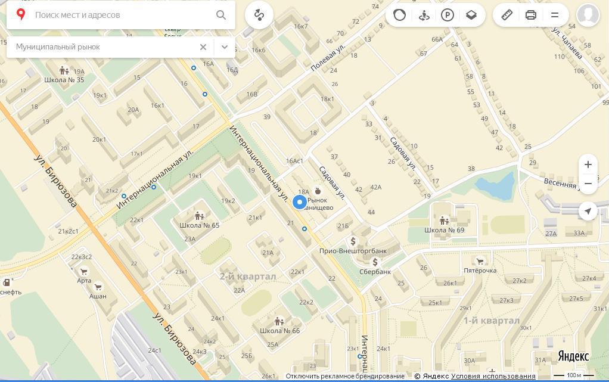Open the route builder button
The width and height of the screenshot is (609, 382).
pos(259,15)
